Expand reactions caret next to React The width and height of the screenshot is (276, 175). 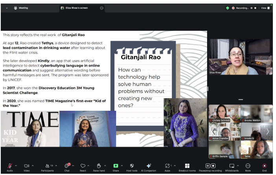(x=88, y=166)
